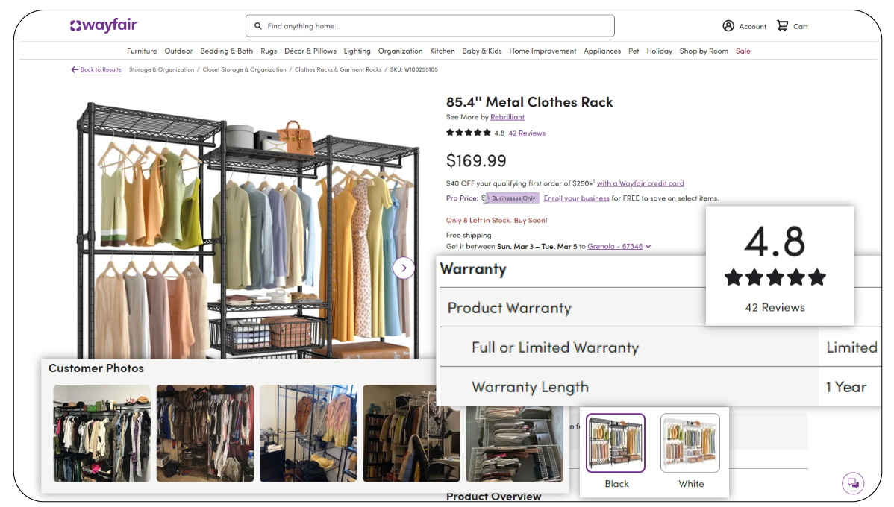The height and width of the screenshot is (507, 894).
Task: Click the Product Warranty heading row
Action: tap(572, 308)
